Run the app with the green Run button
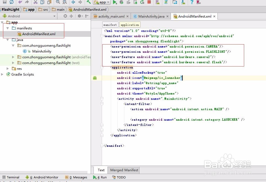Image resolution: width=266 pixels, height=182 pixels. (115, 2)
